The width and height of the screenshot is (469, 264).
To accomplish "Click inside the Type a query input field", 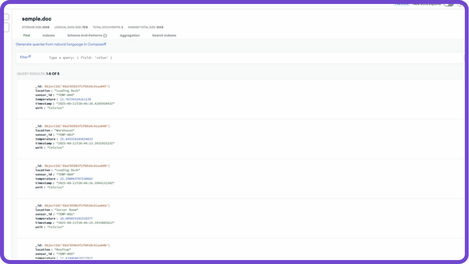I will coord(99,57).
